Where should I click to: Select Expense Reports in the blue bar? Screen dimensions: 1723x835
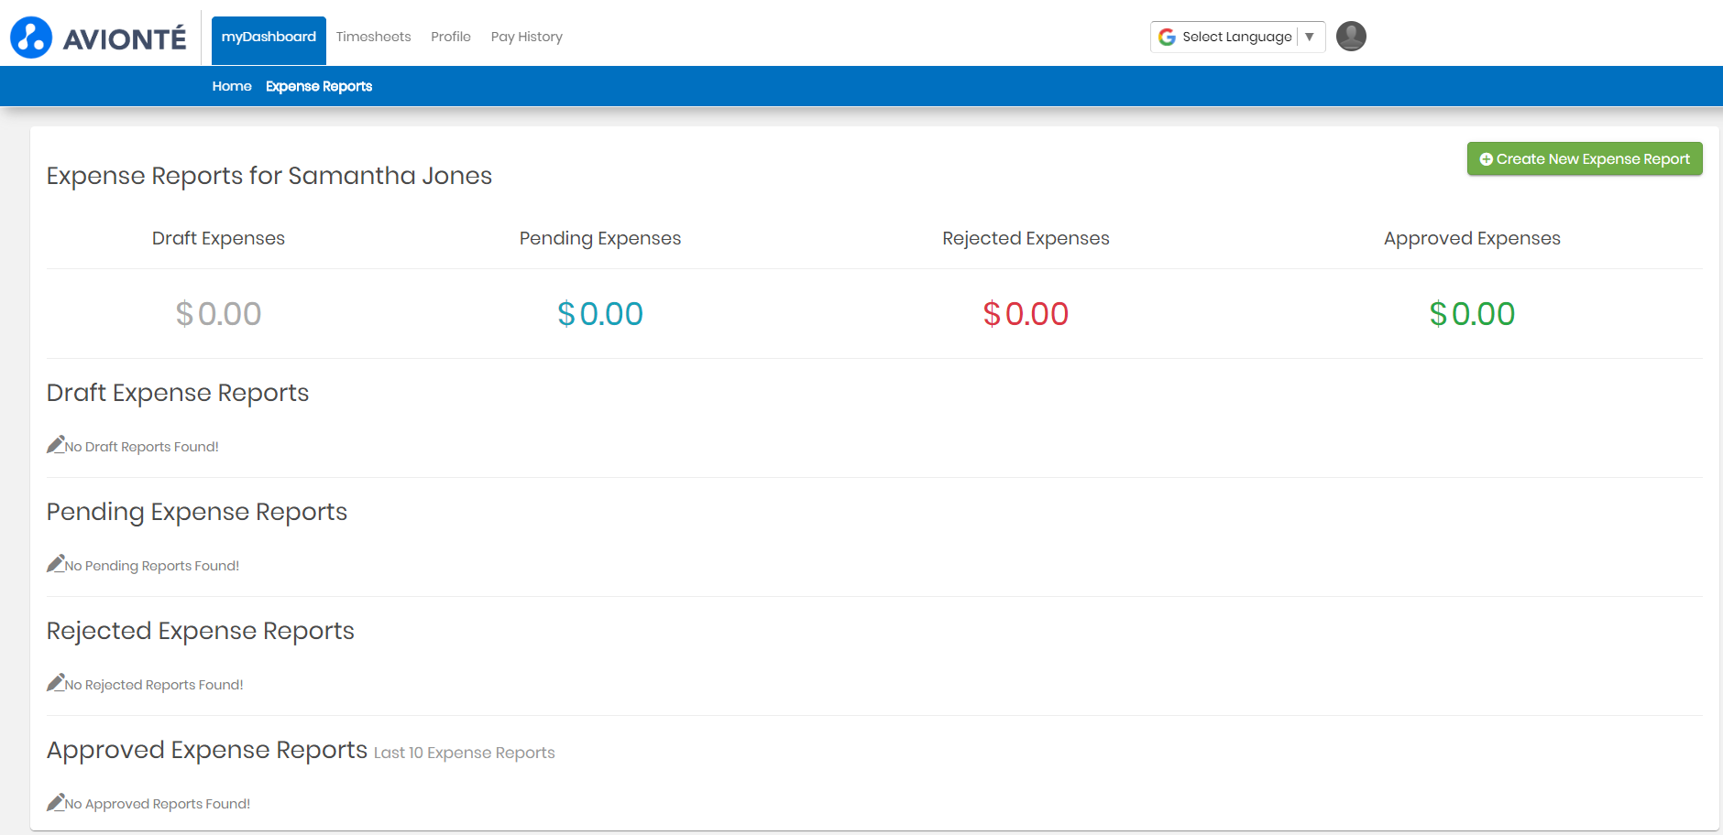(x=319, y=86)
